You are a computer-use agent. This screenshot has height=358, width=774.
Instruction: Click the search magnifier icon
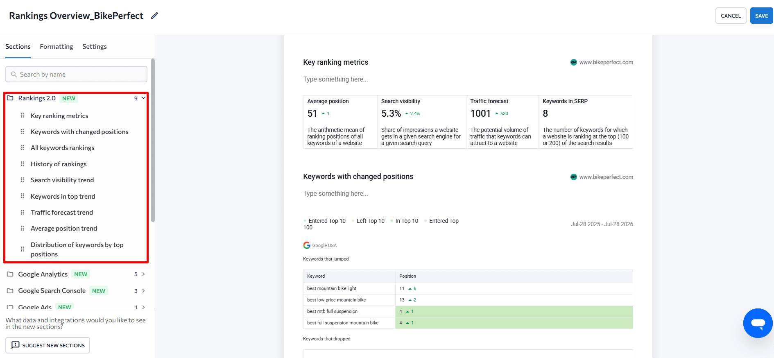[14, 74]
